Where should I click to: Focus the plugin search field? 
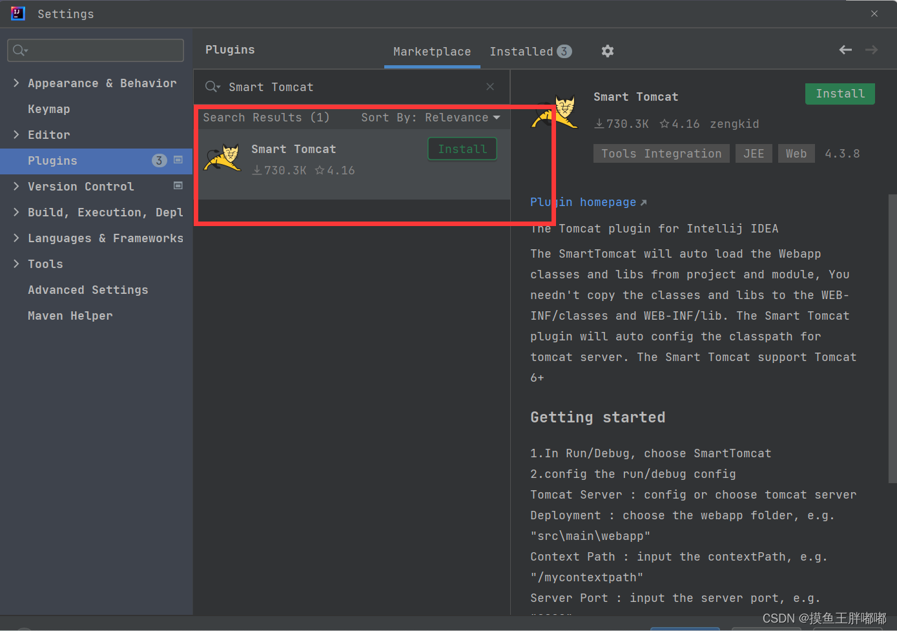(x=352, y=87)
